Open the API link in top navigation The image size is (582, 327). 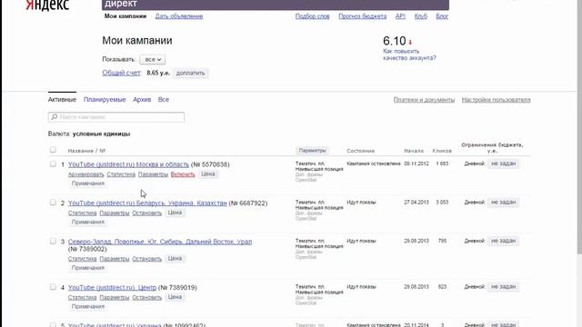(400, 16)
